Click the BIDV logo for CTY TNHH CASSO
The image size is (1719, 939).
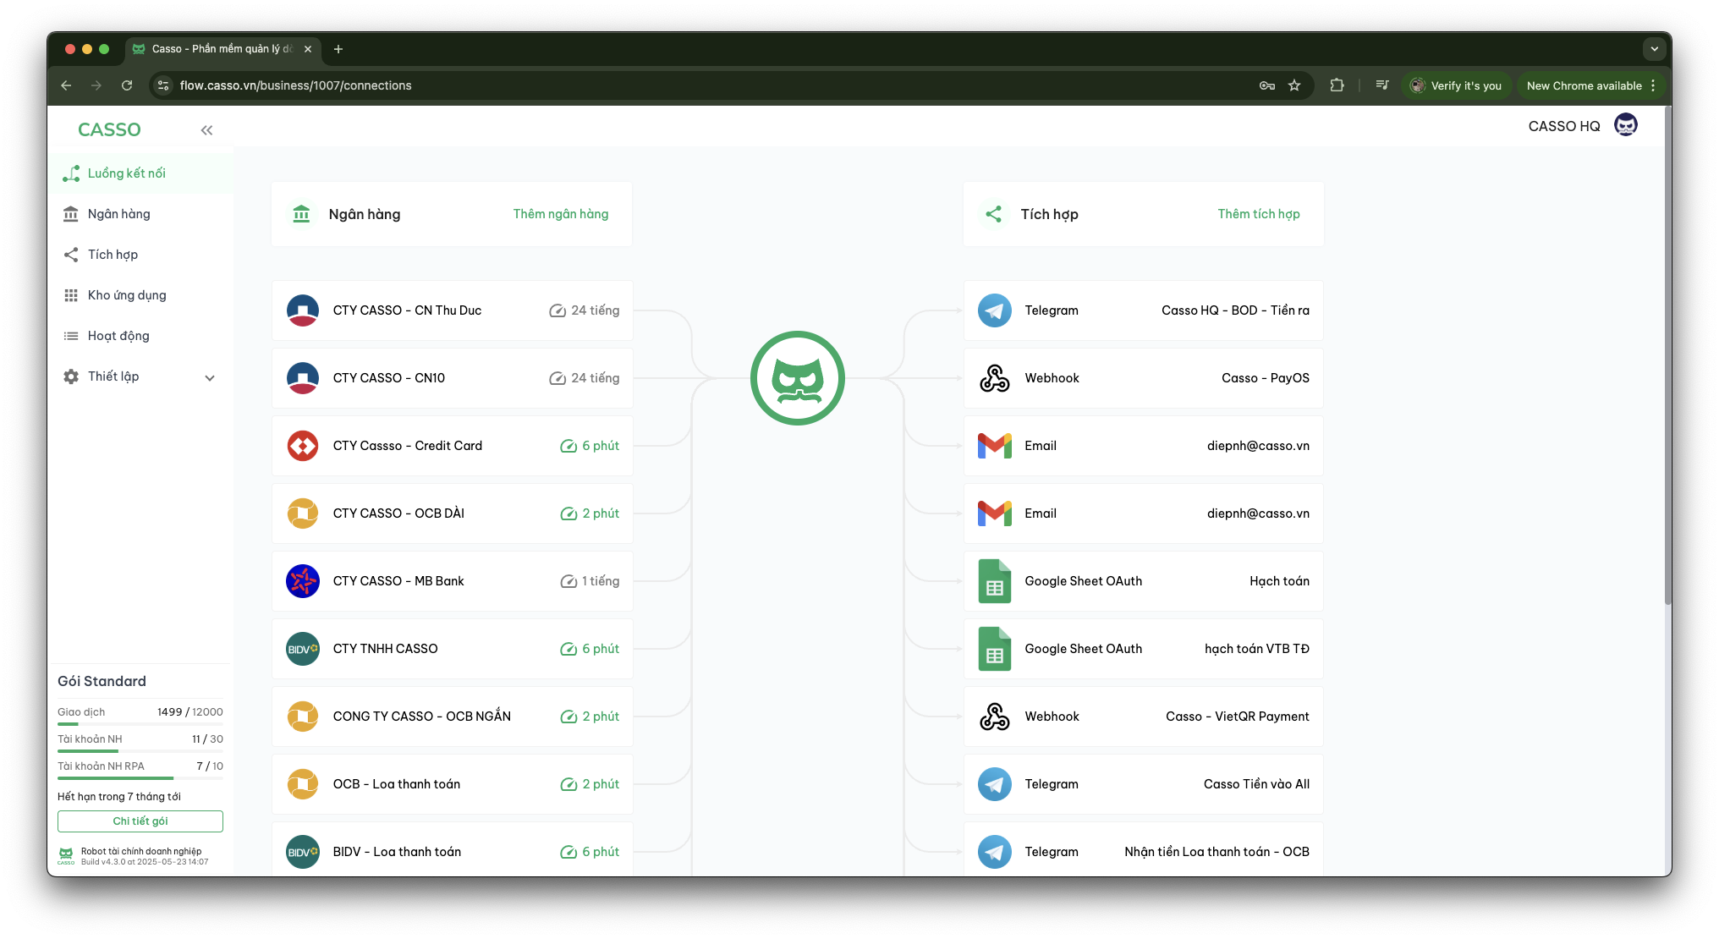[x=302, y=649]
